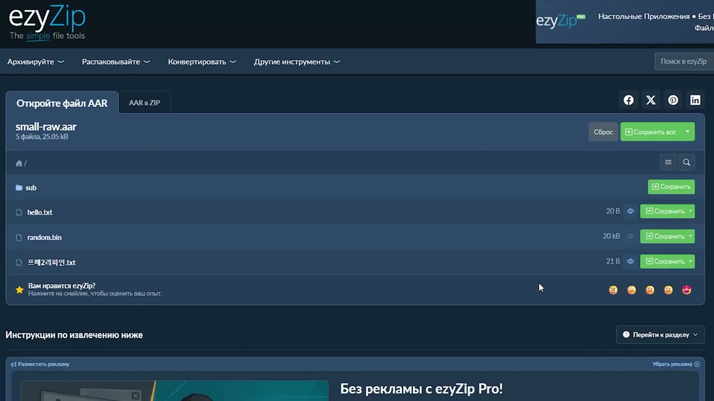
Task: Click the question mark icon in jump button
Action: (626, 335)
